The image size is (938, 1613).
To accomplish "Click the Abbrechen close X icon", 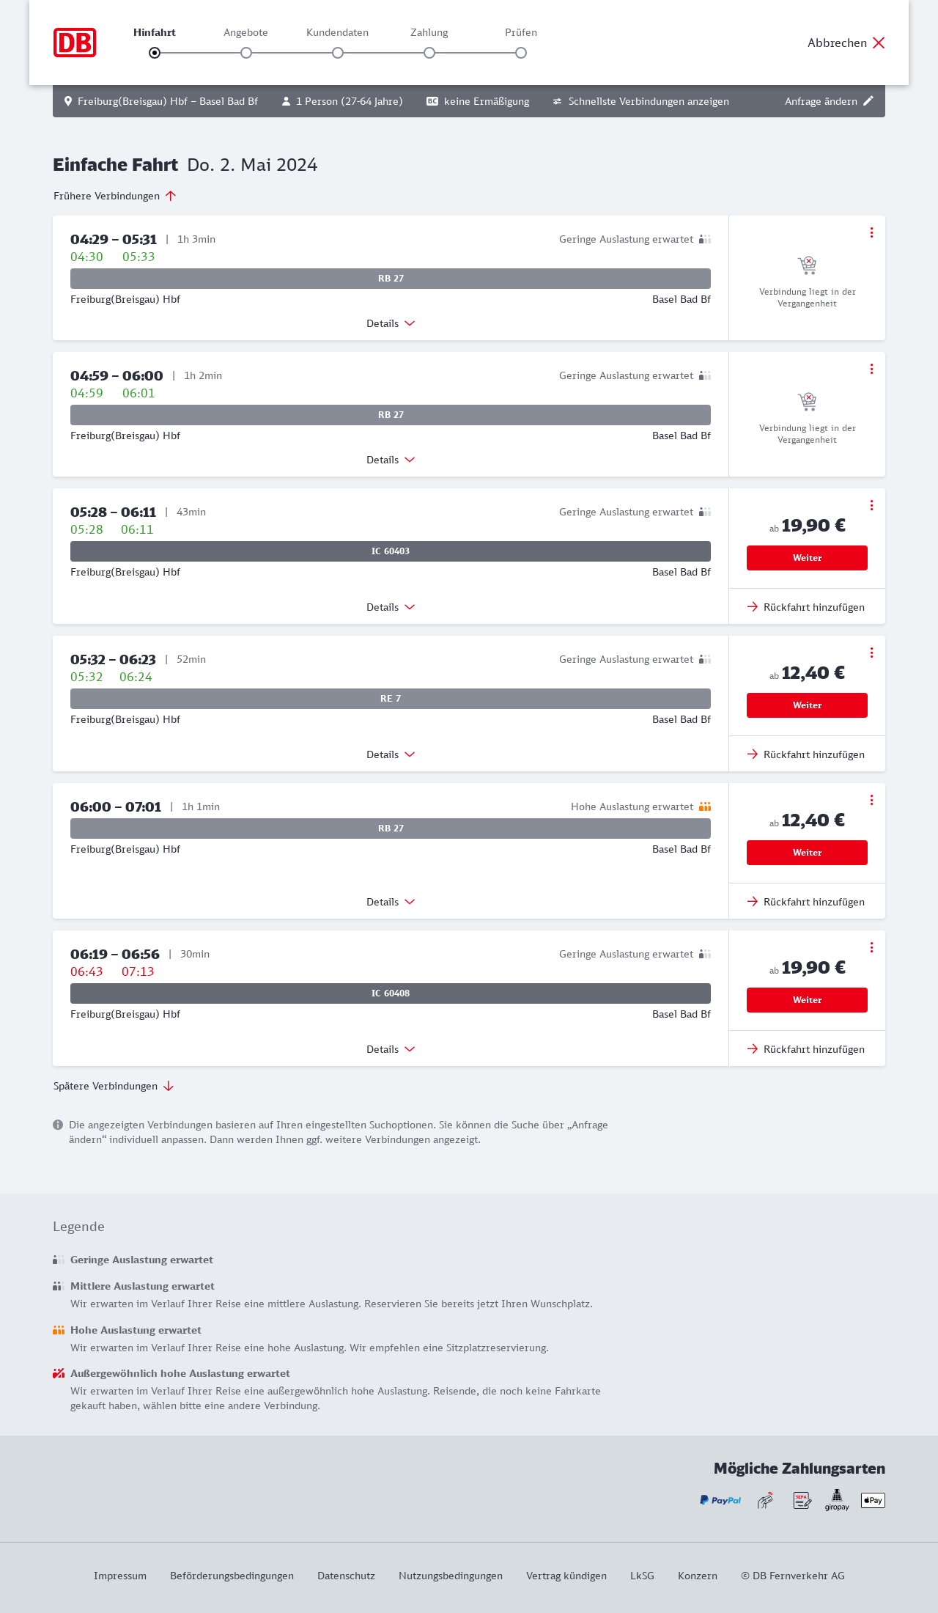I will tap(879, 43).
